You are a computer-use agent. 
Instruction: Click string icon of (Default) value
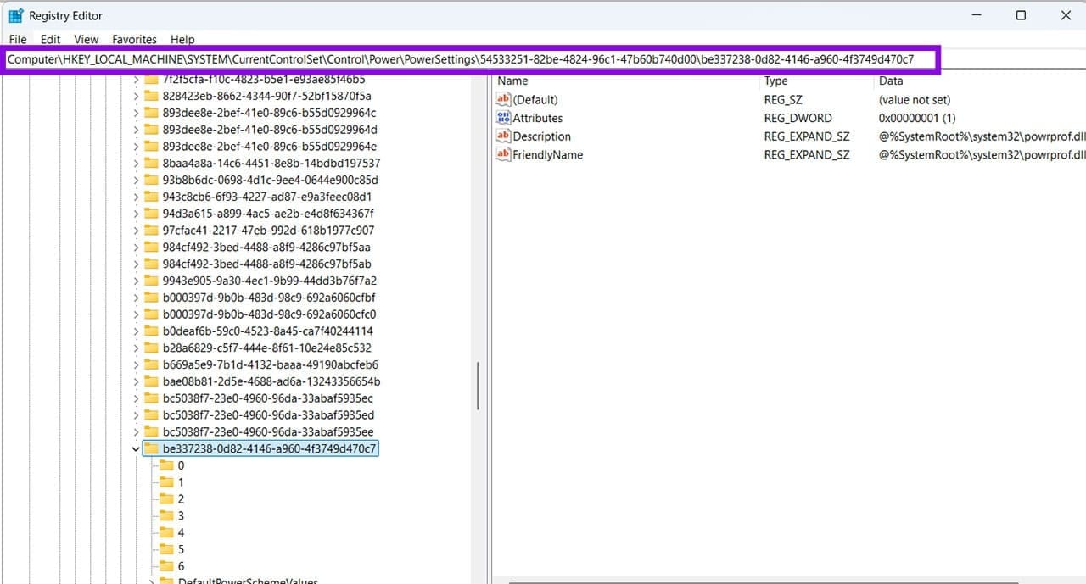point(504,99)
